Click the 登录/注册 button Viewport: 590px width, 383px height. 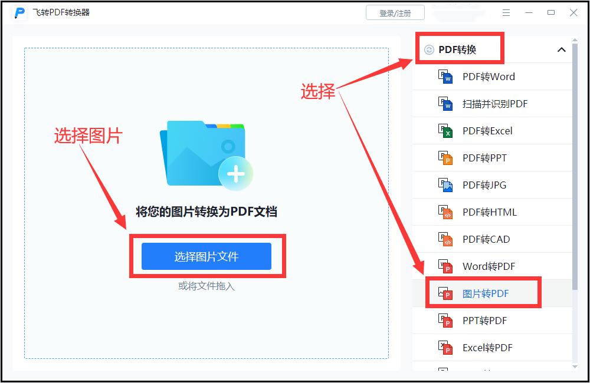coord(395,12)
